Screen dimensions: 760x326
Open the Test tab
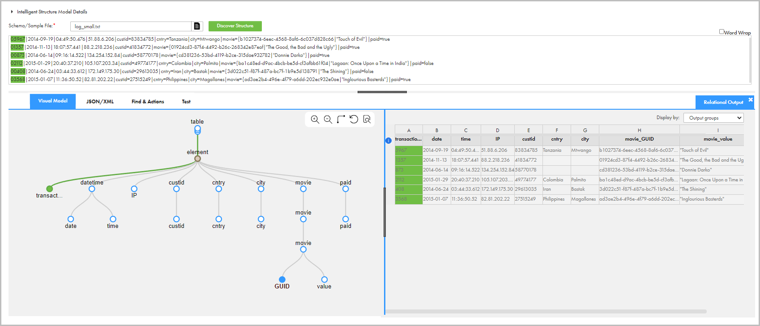[x=186, y=102]
